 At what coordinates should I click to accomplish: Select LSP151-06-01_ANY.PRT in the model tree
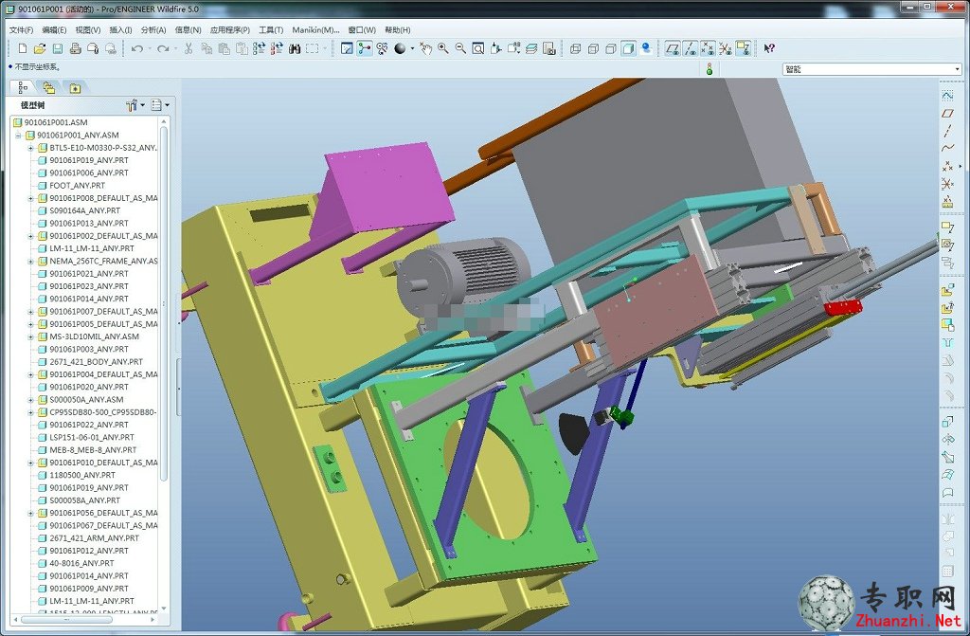click(92, 437)
